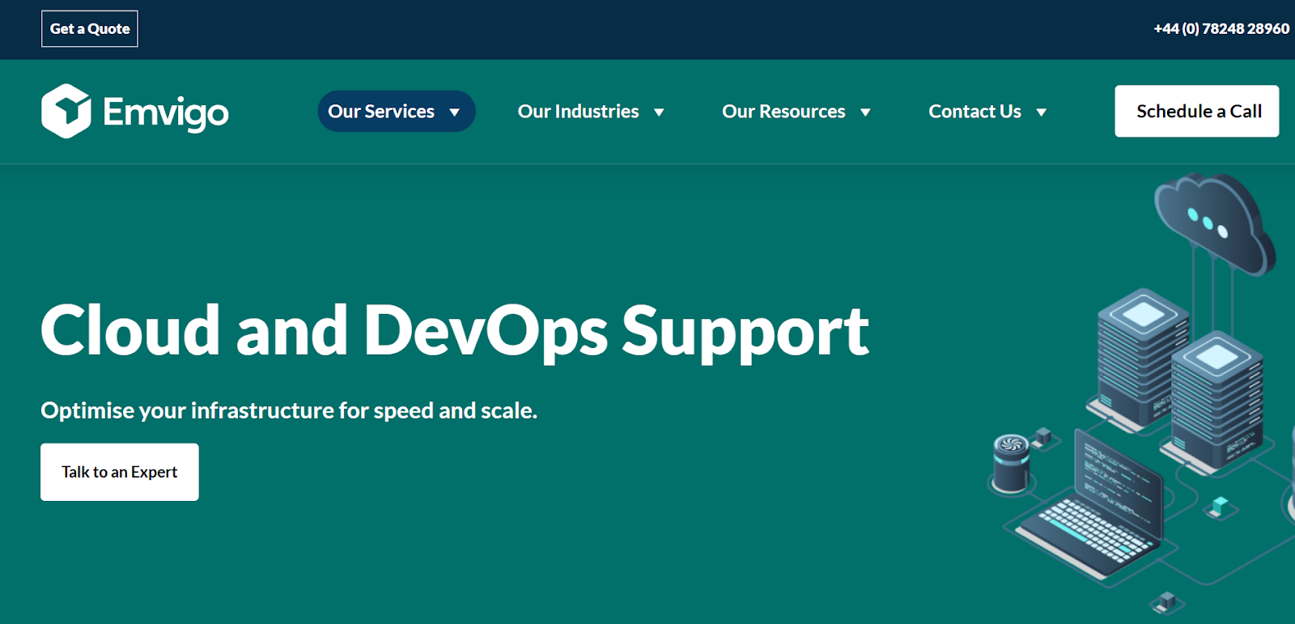Click the Emvigo hexagon logo icon
Screen dimensions: 1295x624
tap(66, 111)
